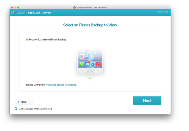Image resolution: width=189 pixels, height=131 pixels.
Task: Click the green circle on the USB cable
Action: pyautogui.click(x=90, y=75)
